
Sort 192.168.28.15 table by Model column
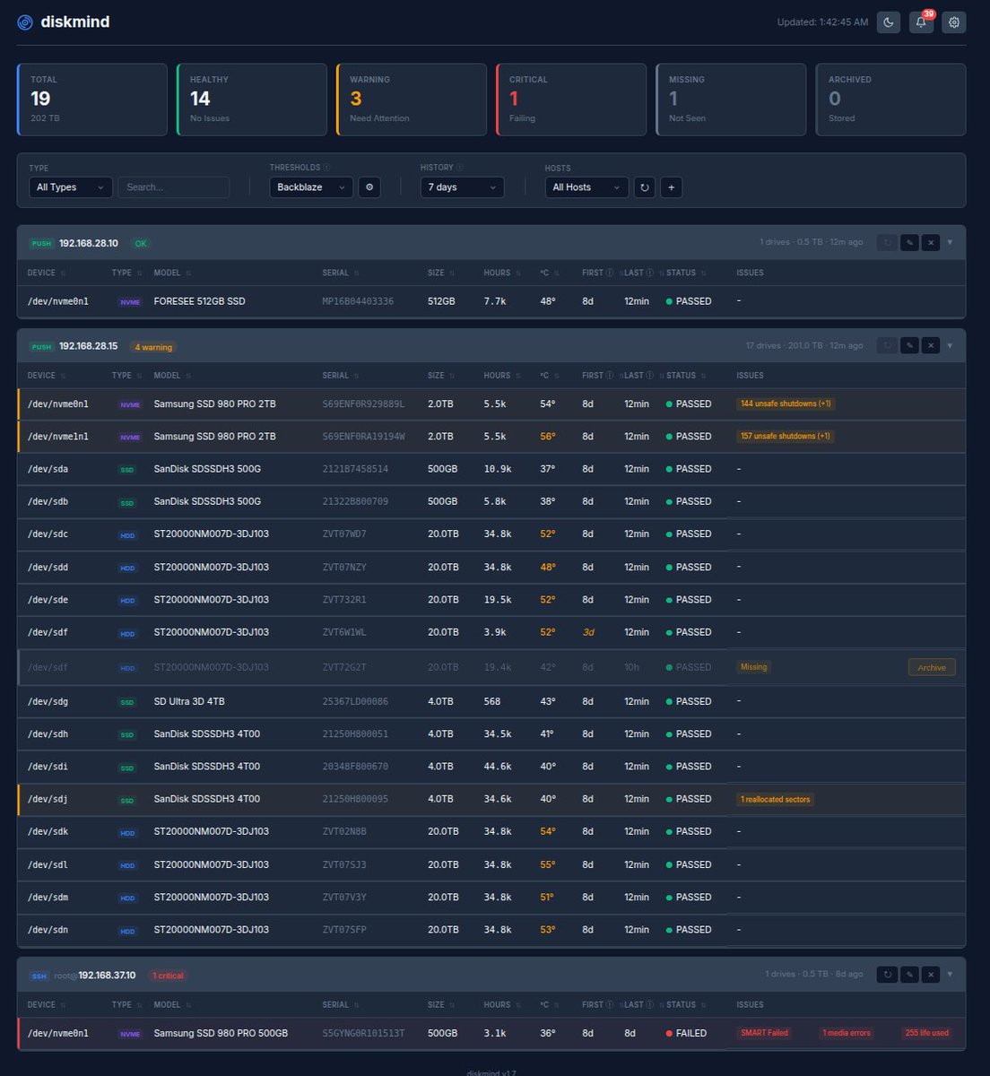(x=172, y=376)
